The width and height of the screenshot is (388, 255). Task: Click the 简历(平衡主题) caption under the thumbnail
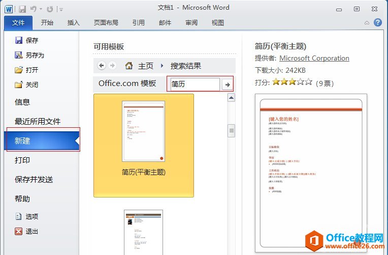tap(144, 172)
